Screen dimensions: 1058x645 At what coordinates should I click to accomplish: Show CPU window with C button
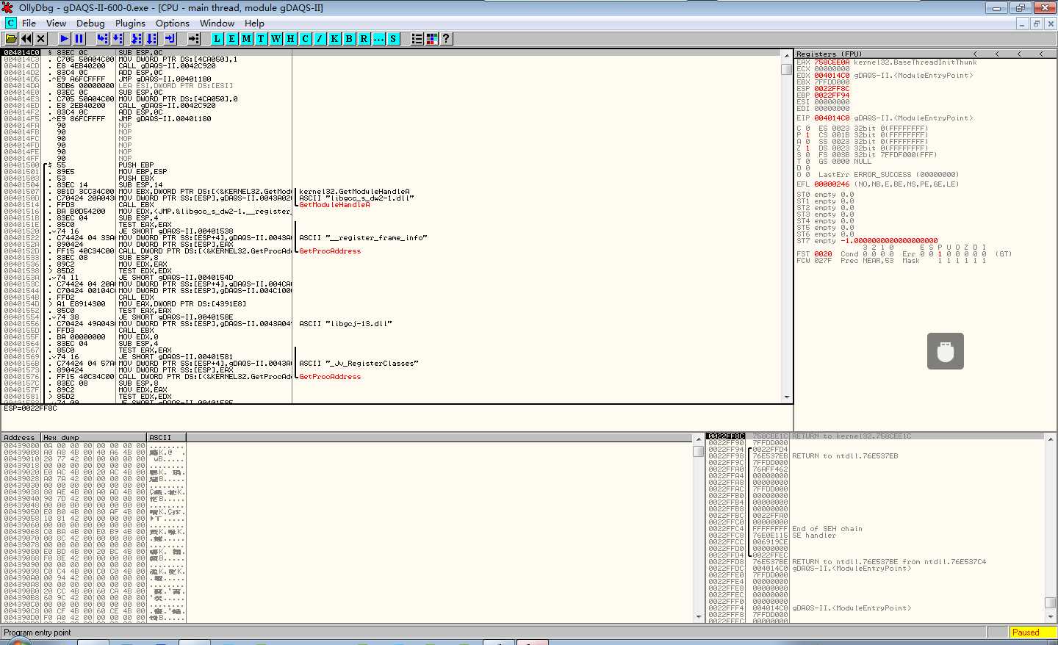pyautogui.click(x=306, y=38)
